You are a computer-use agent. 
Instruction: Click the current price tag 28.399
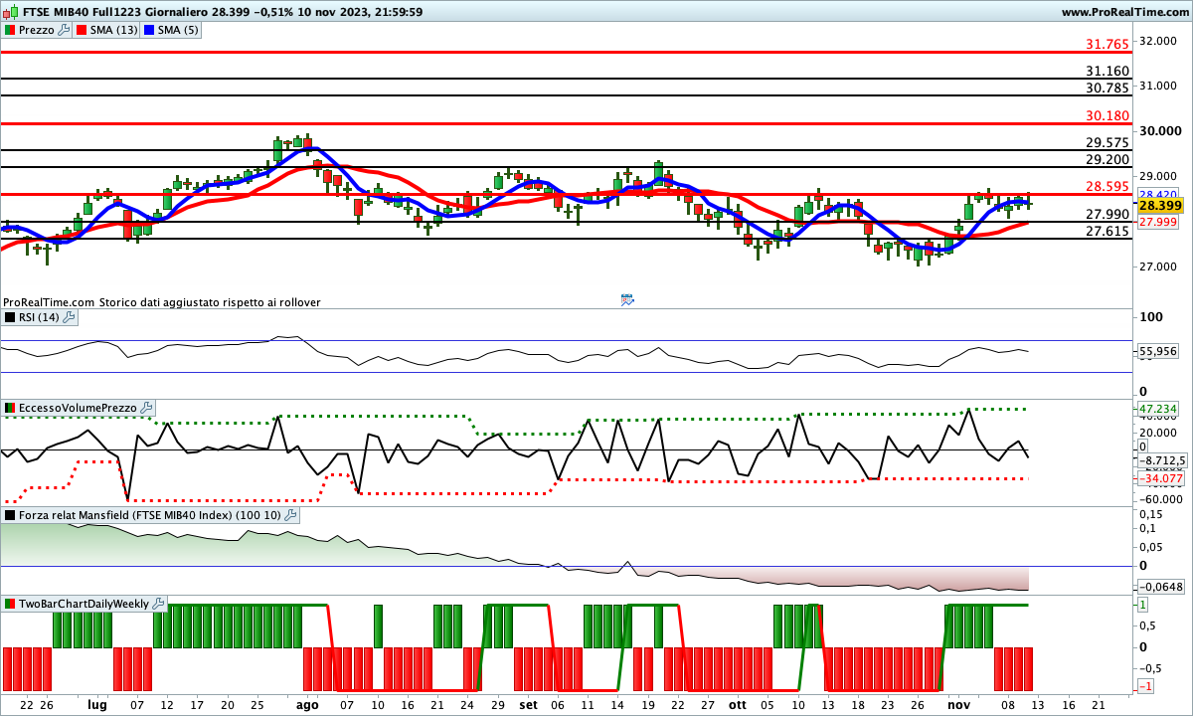[x=1159, y=206]
